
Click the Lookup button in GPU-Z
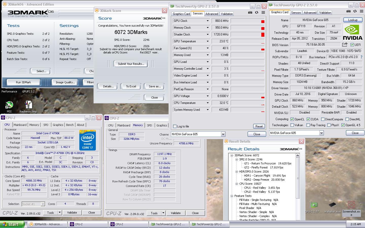[x=353, y=20]
